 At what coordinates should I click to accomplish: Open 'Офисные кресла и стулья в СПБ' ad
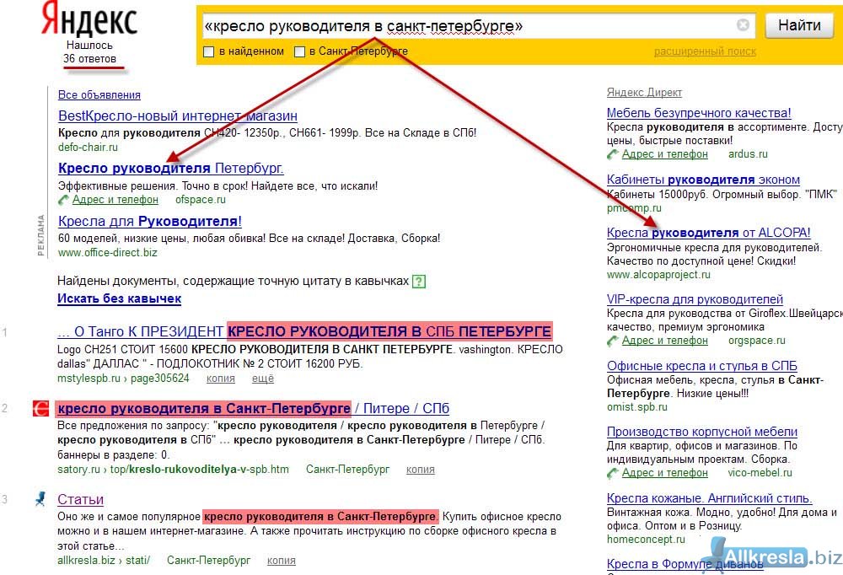[x=702, y=366]
